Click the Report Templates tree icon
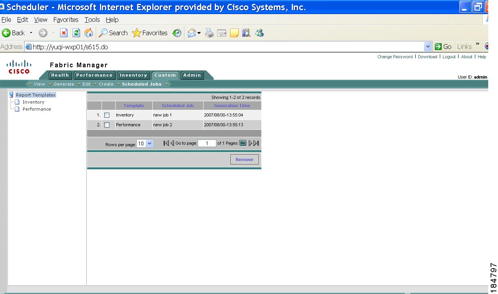 coord(11,95)
